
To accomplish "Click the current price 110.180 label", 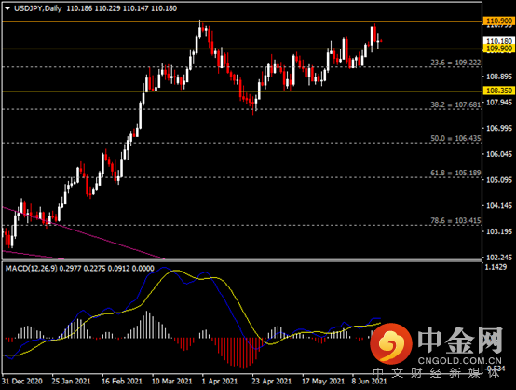I will pos(499,41).
